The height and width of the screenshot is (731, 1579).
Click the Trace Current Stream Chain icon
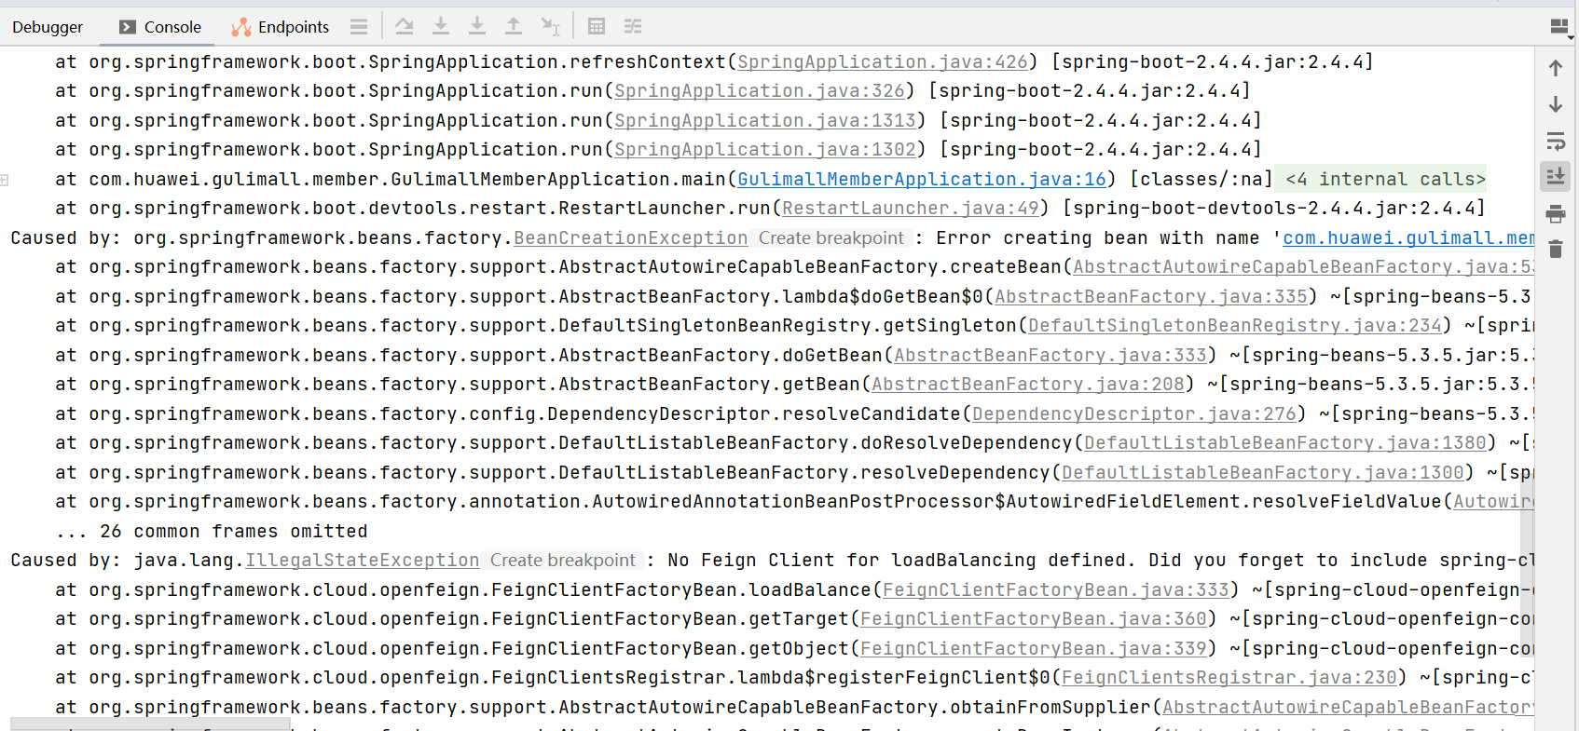coord(633,27)
